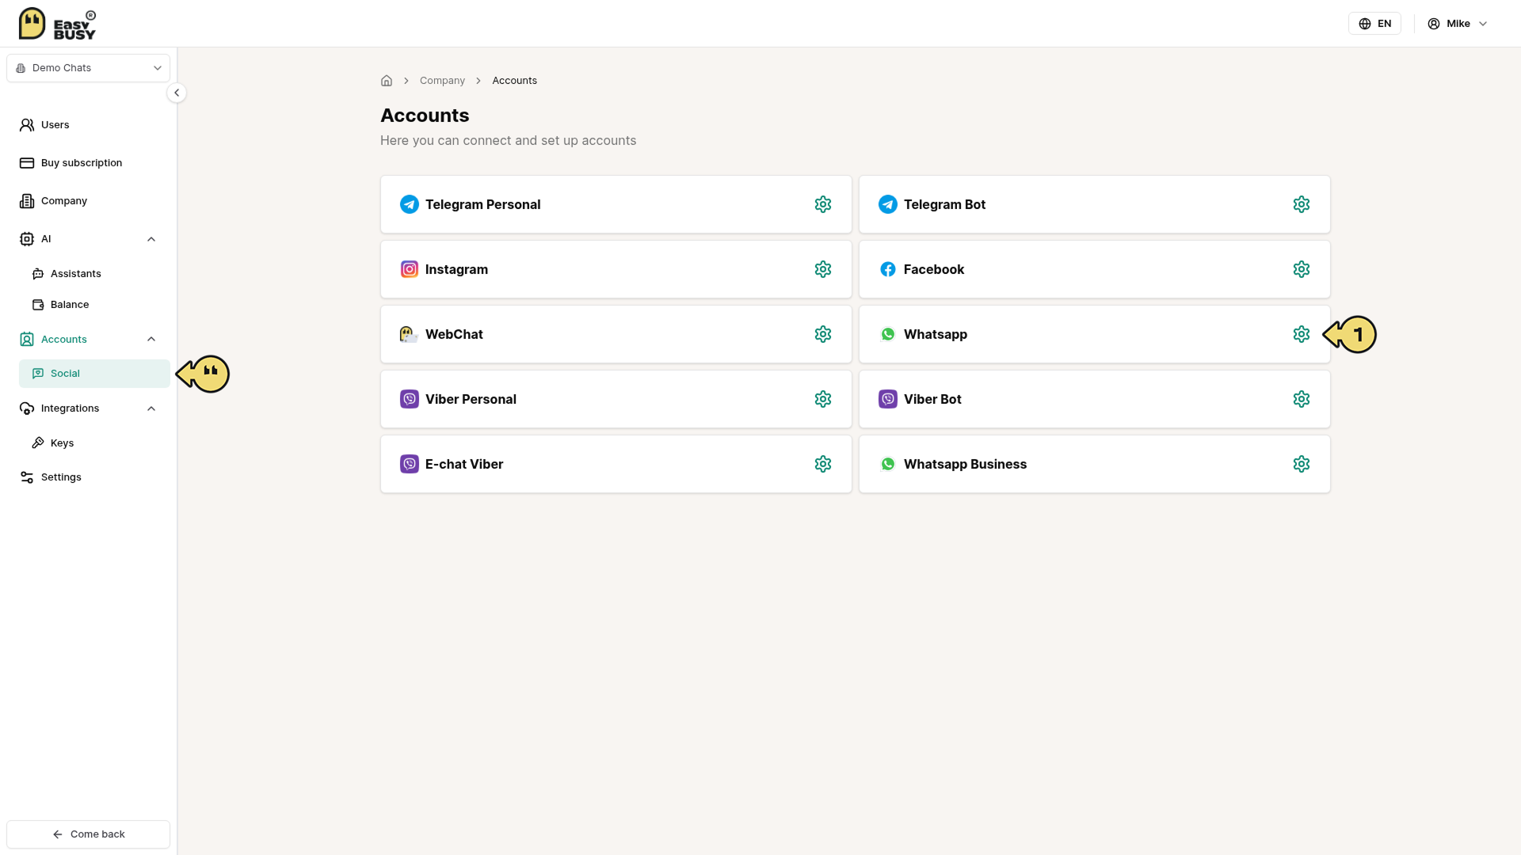
Task: Open E-chat Viber settings gear
Action: pyautogui.click(x=823, y=464)
